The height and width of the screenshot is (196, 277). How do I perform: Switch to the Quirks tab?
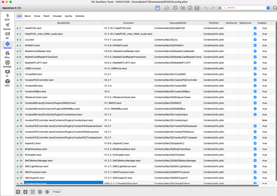point(68,16)
